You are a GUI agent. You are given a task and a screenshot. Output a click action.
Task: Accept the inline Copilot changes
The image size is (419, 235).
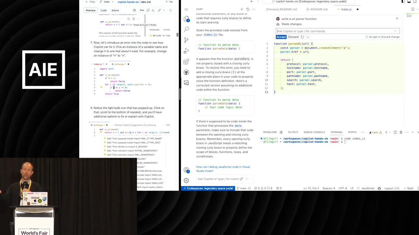tap(281, 37)
